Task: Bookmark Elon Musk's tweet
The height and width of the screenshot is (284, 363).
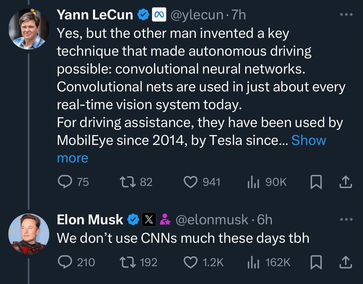Action: (317, 262)
